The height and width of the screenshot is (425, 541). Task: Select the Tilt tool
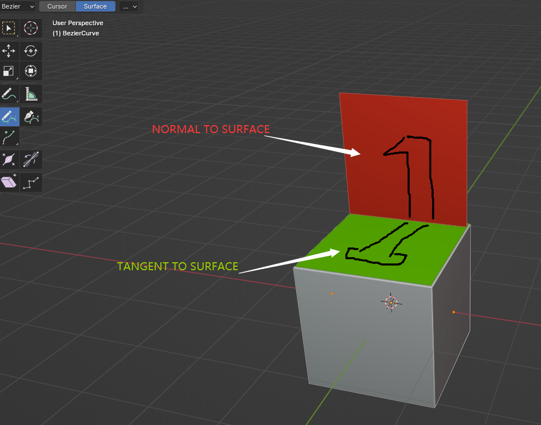tap(31, 160)
